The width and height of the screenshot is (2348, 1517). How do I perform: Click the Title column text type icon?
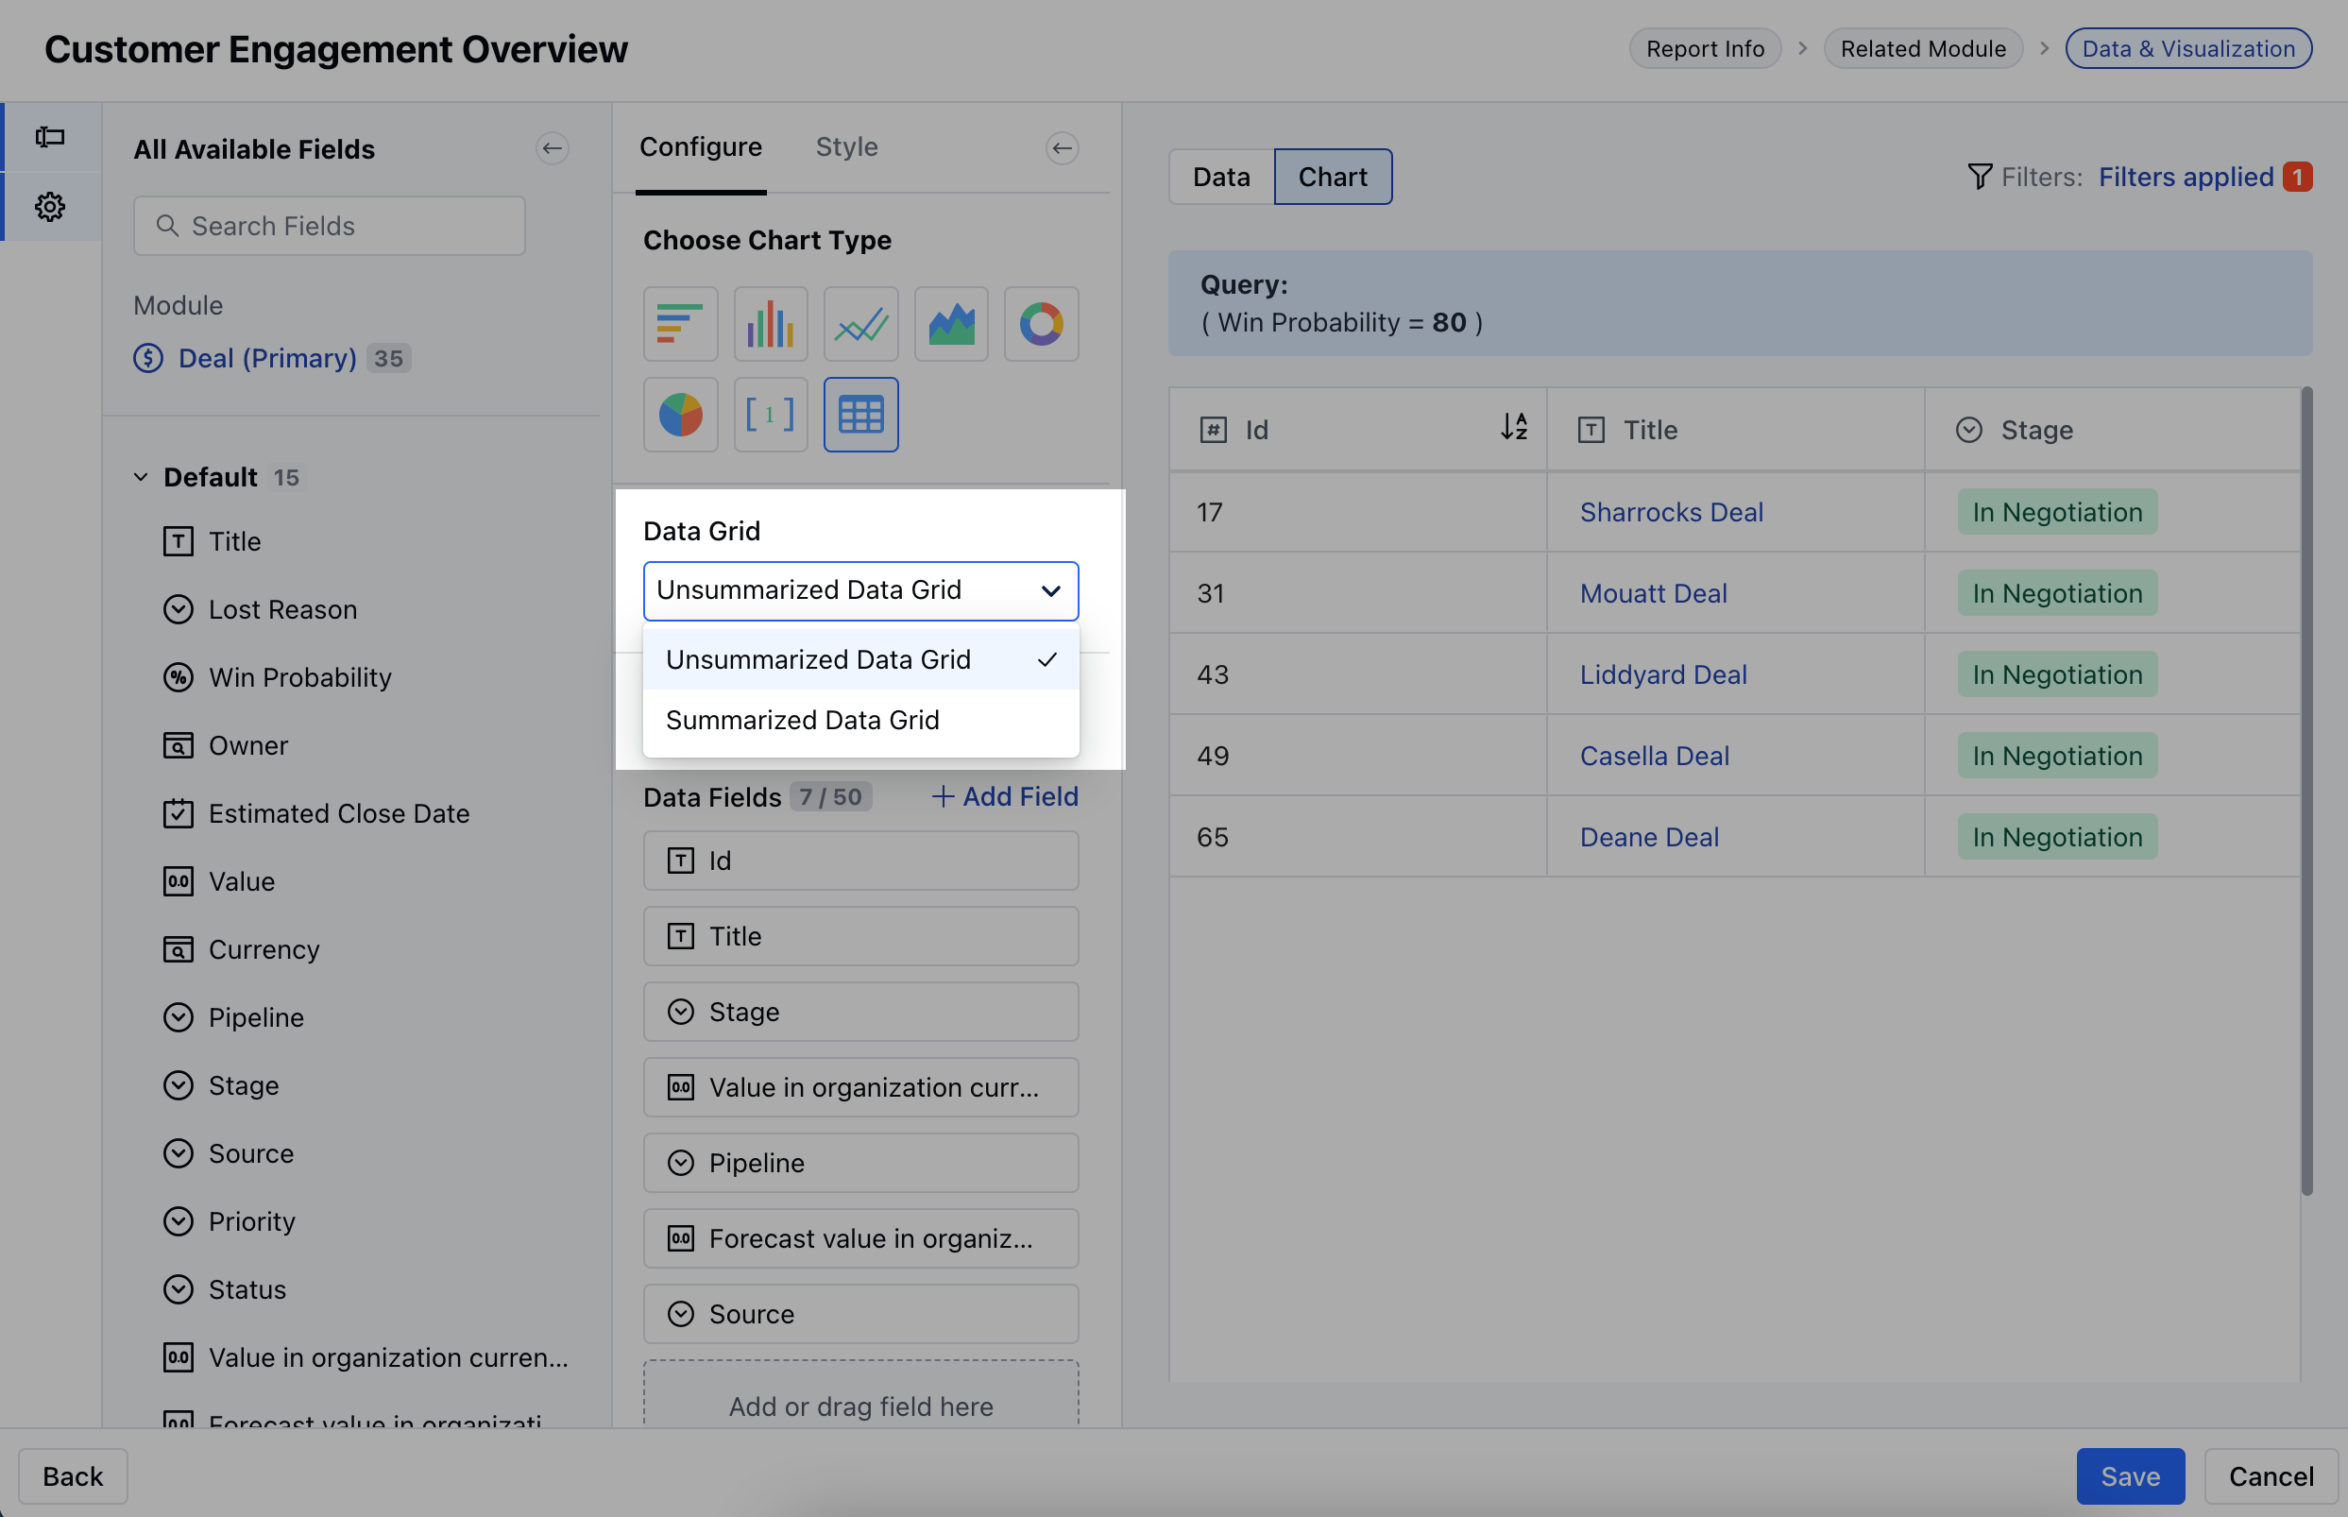(1591, 431)
